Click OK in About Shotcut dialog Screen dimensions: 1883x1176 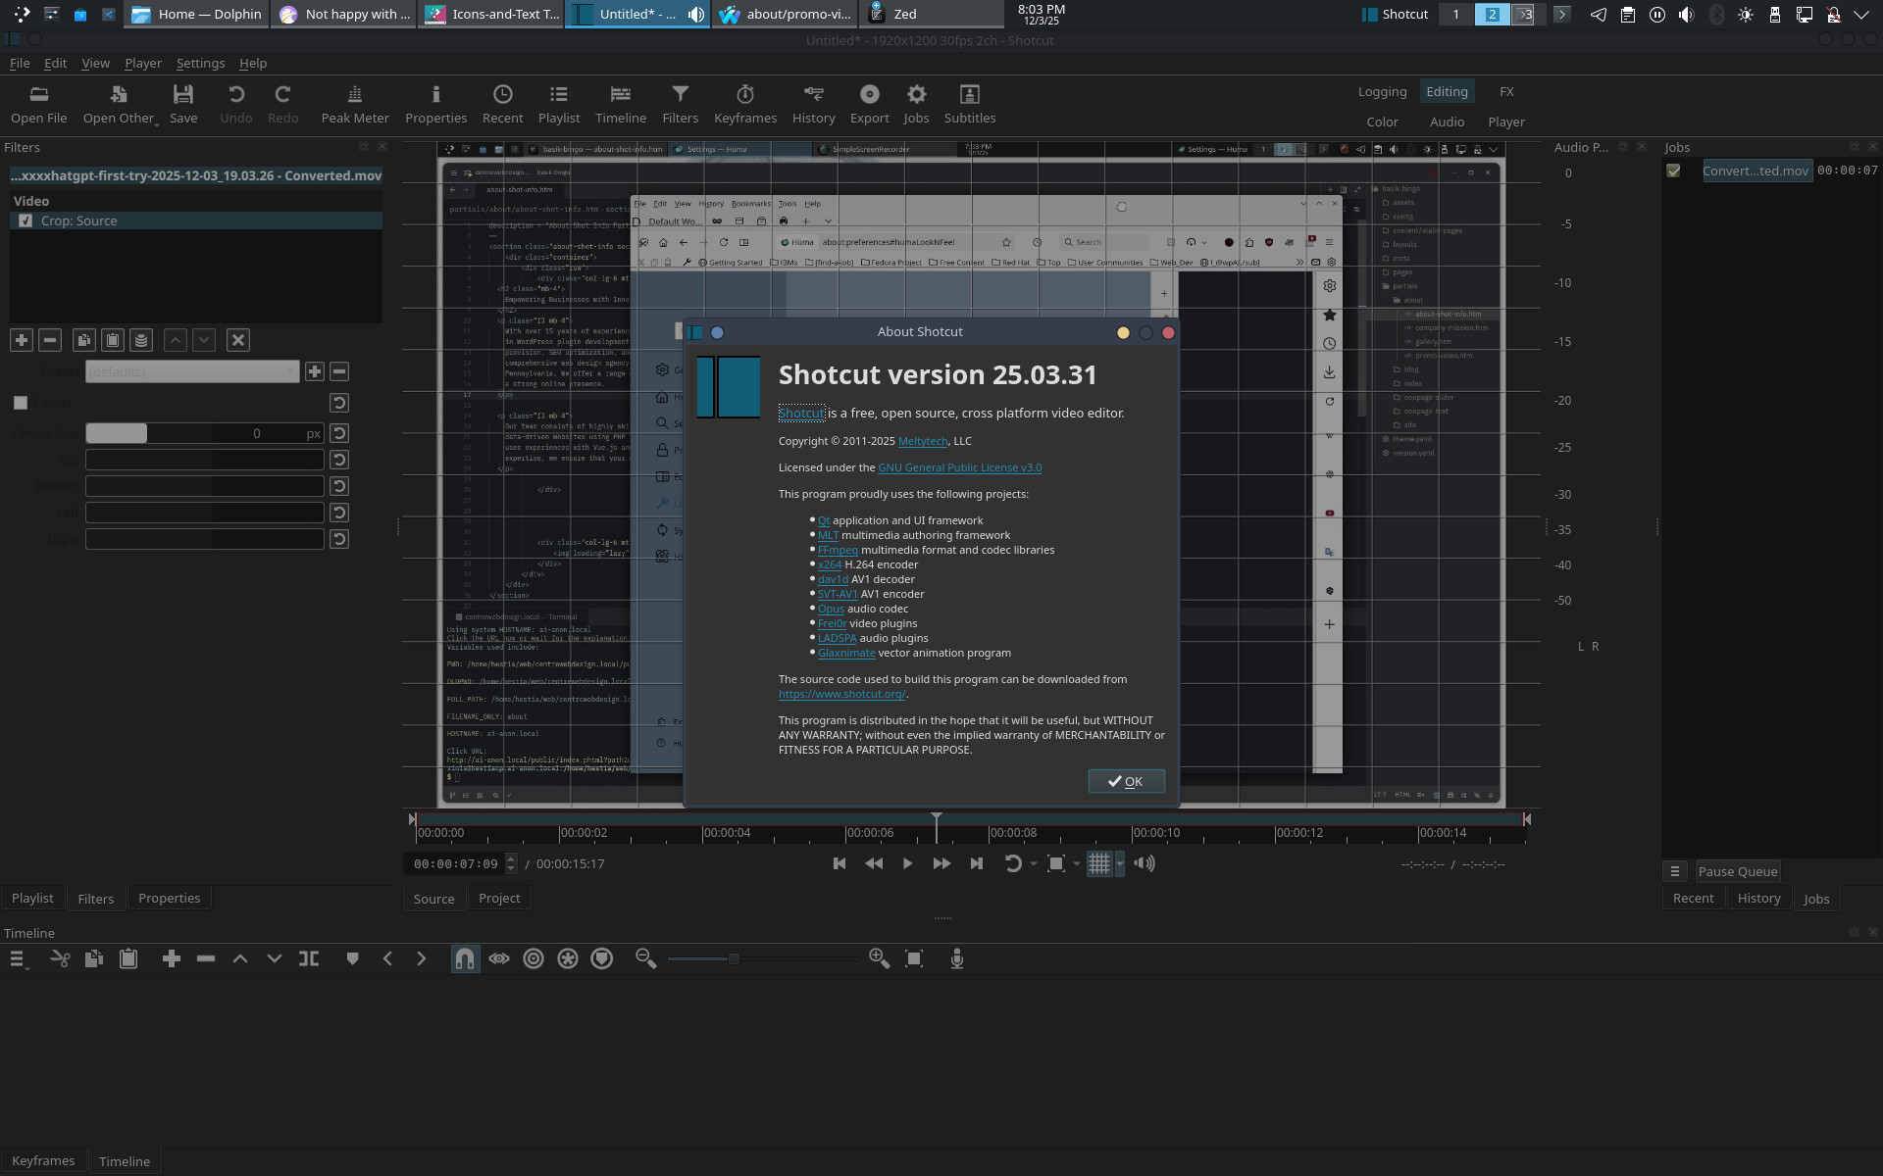1126,781
